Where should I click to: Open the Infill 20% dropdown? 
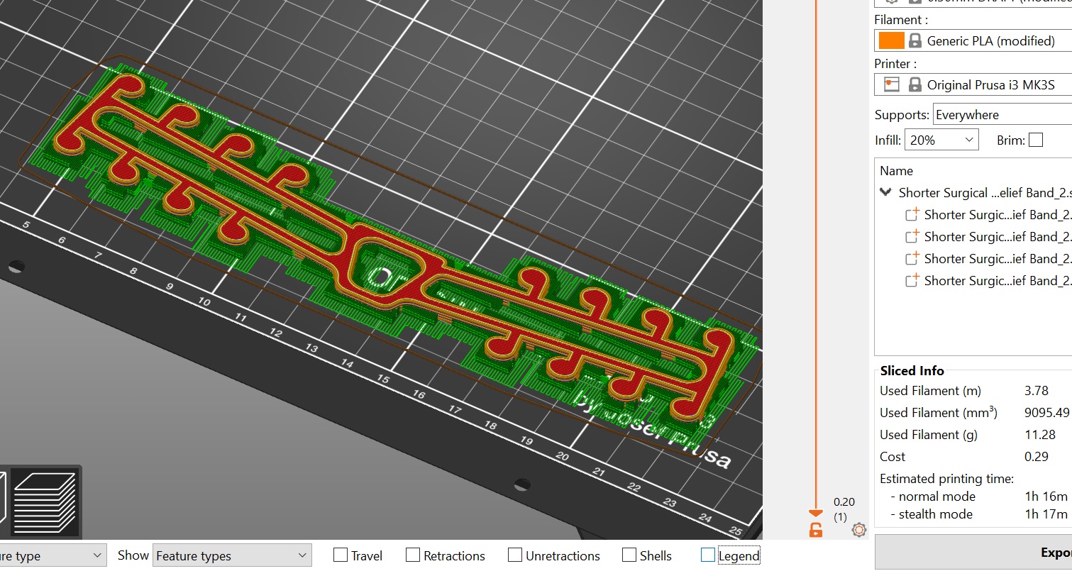tap(942, 140)
